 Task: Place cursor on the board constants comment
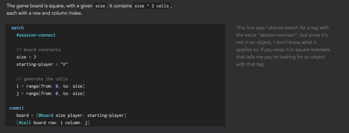[38, 50]
